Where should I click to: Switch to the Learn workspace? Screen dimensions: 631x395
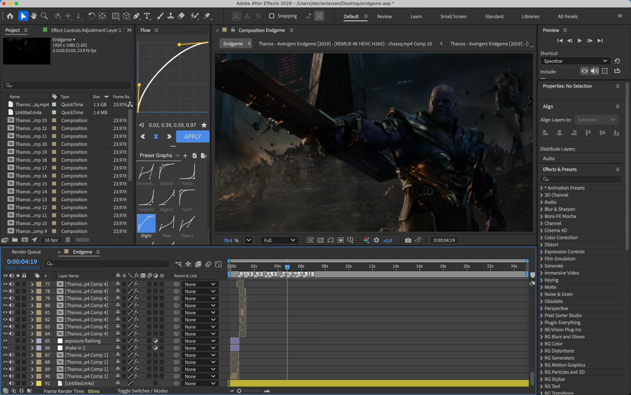[x=416, y=16]
